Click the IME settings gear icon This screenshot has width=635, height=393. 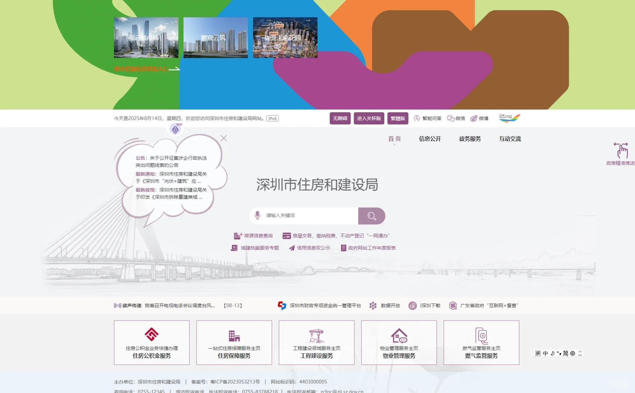(573, 353)
